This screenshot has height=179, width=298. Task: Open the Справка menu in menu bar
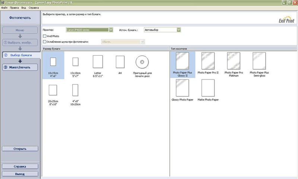tap(34, 8)
